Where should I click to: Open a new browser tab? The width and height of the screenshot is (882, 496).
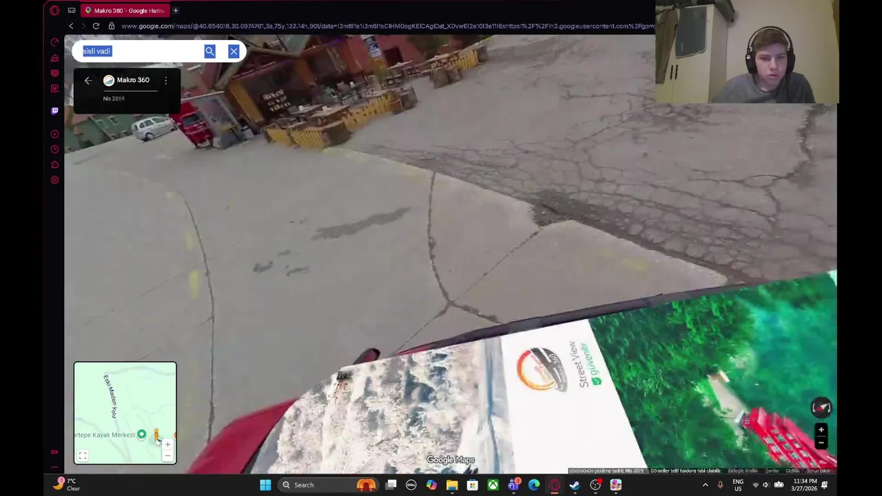(175, 10)
